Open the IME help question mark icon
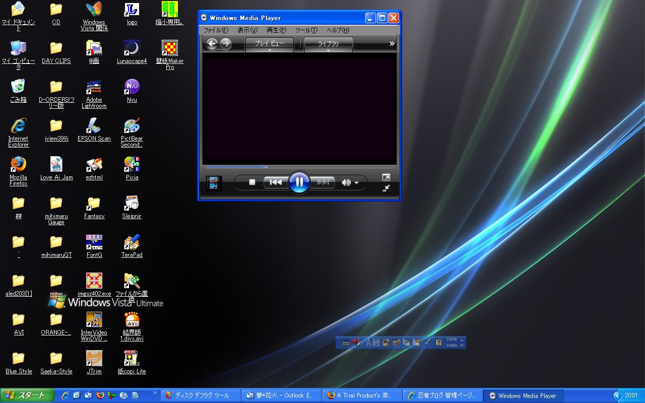 pos(438,343)
